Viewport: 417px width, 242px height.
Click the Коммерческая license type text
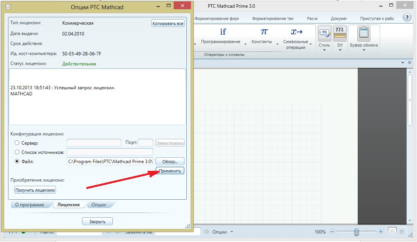point(78,23)
